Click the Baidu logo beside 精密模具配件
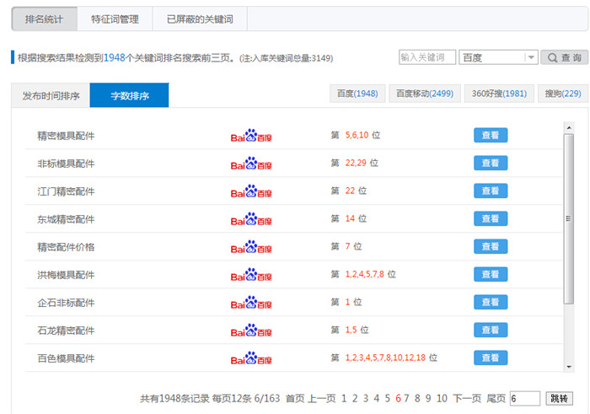The height and width of the screenshot is (414, 590). pos(251,136)
